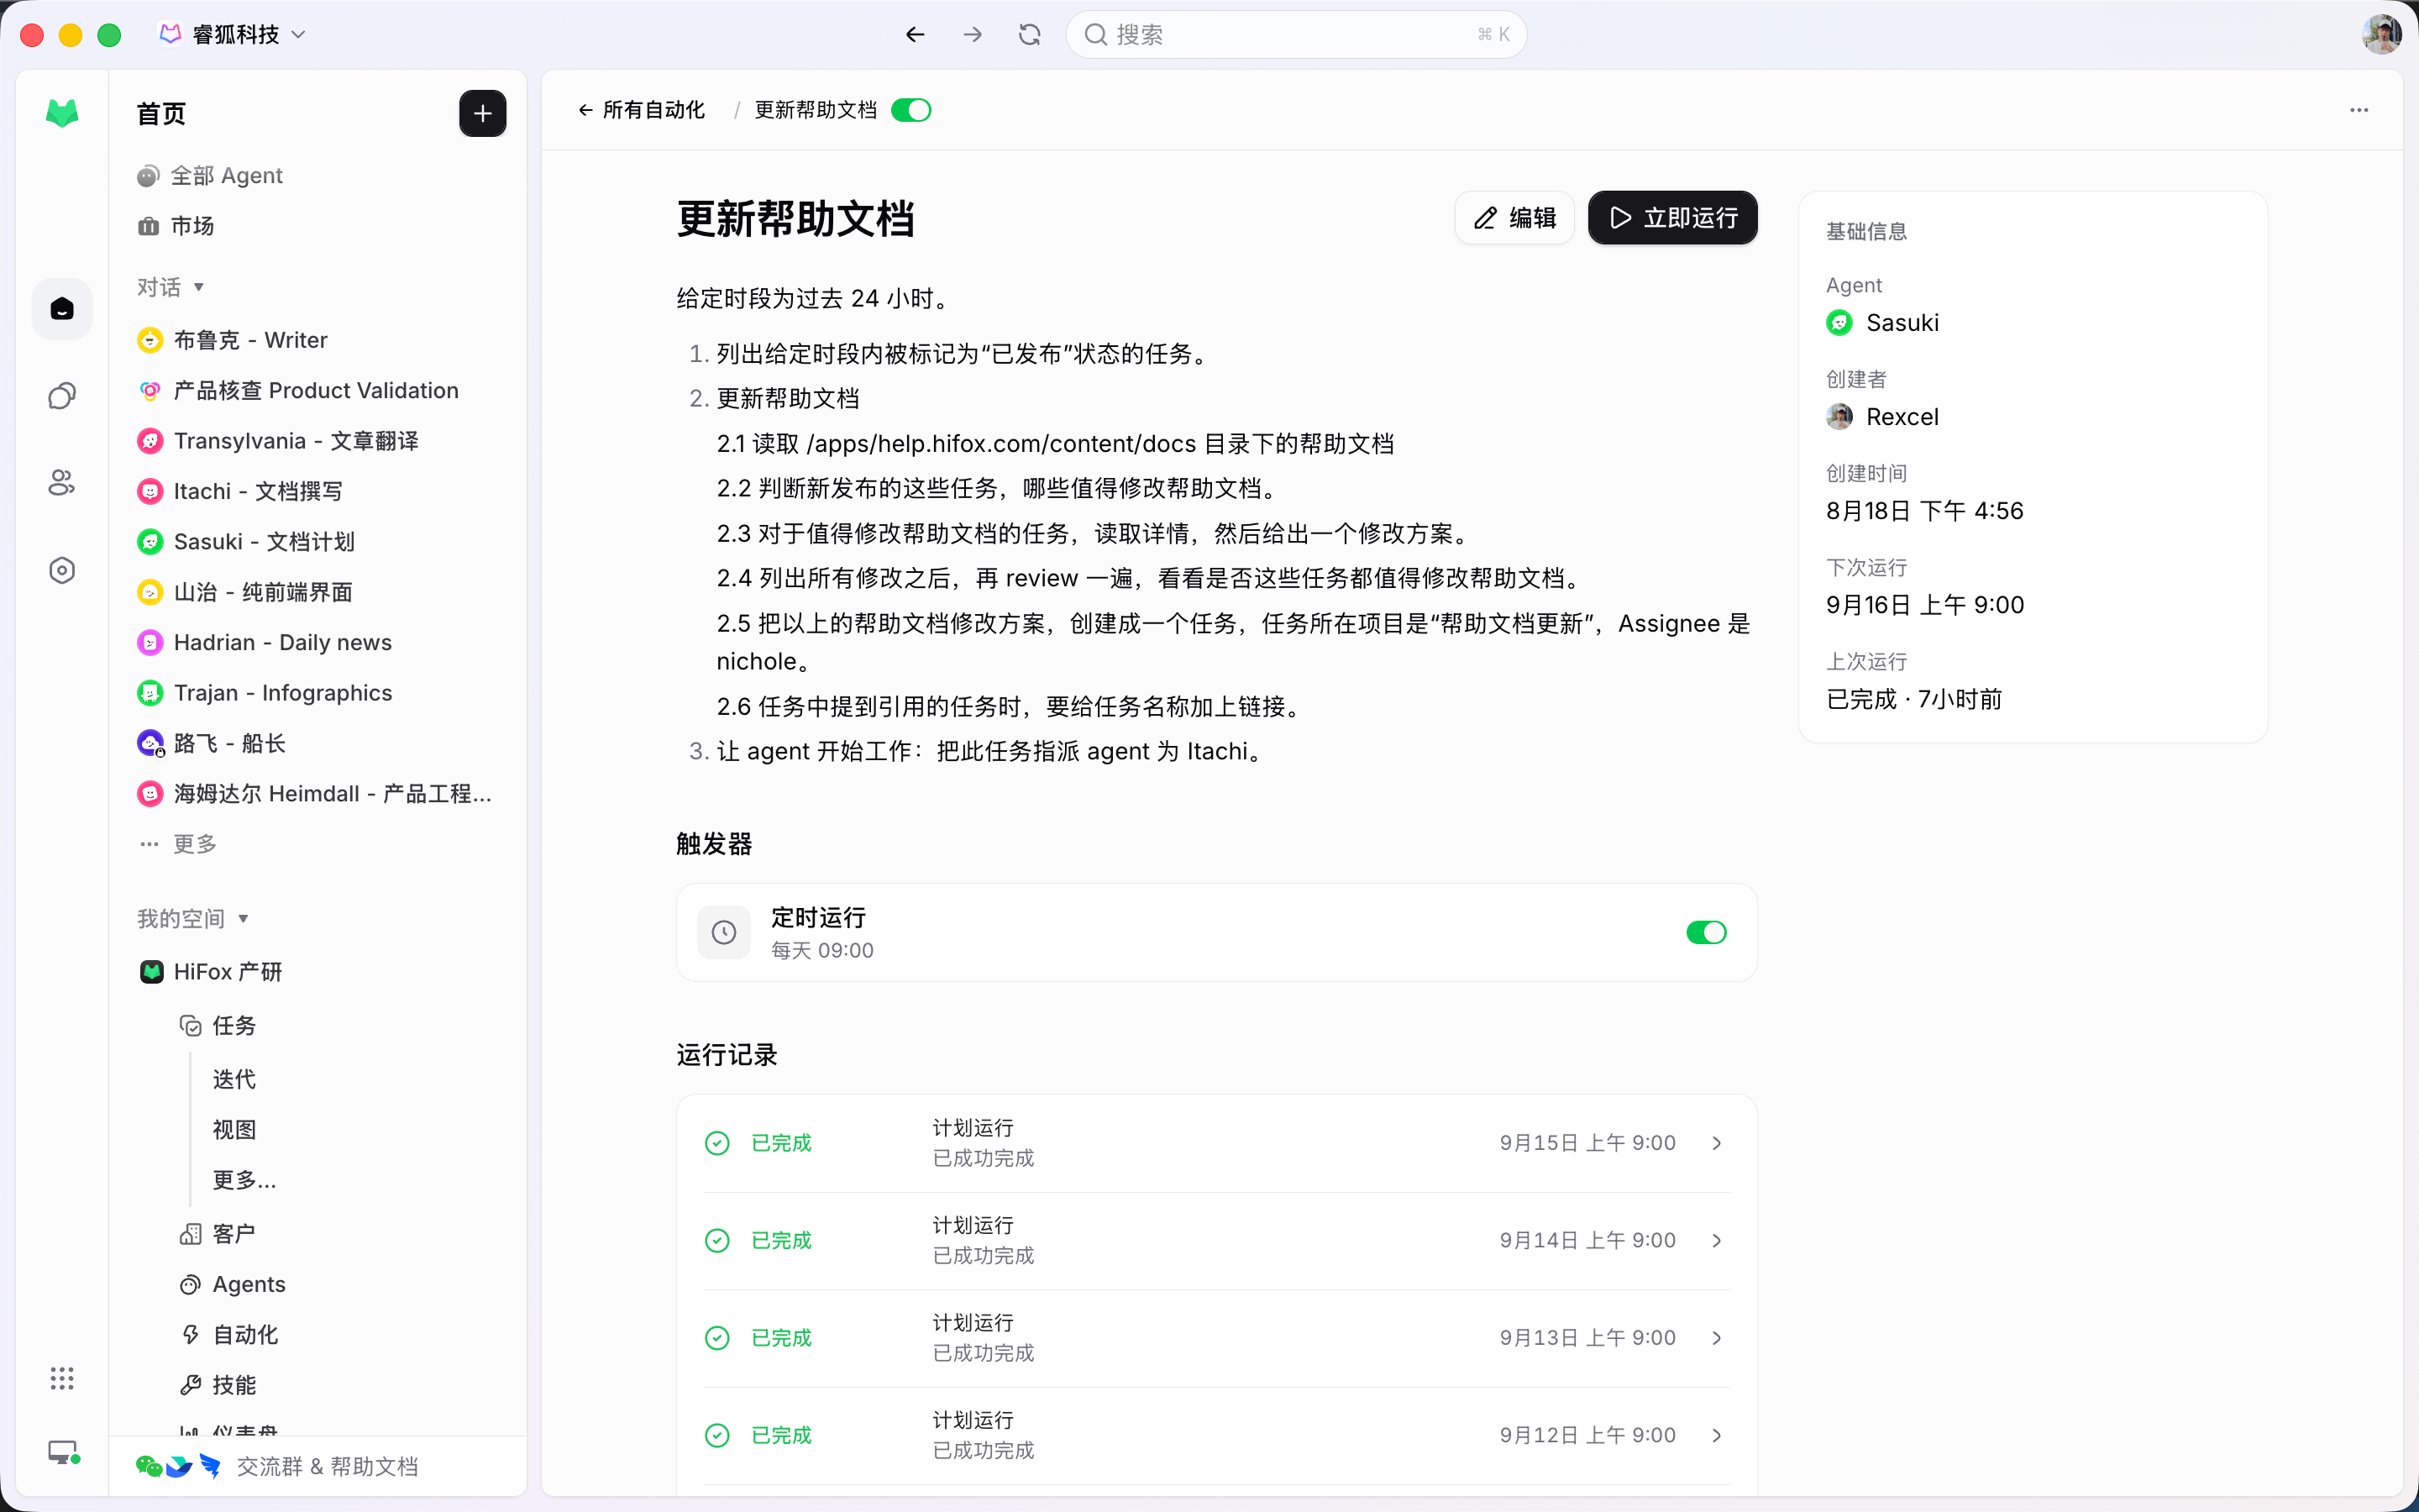2419x1512 pixels.
Task: Click the HiFox 产研 space icon
Action: point(152,972)
